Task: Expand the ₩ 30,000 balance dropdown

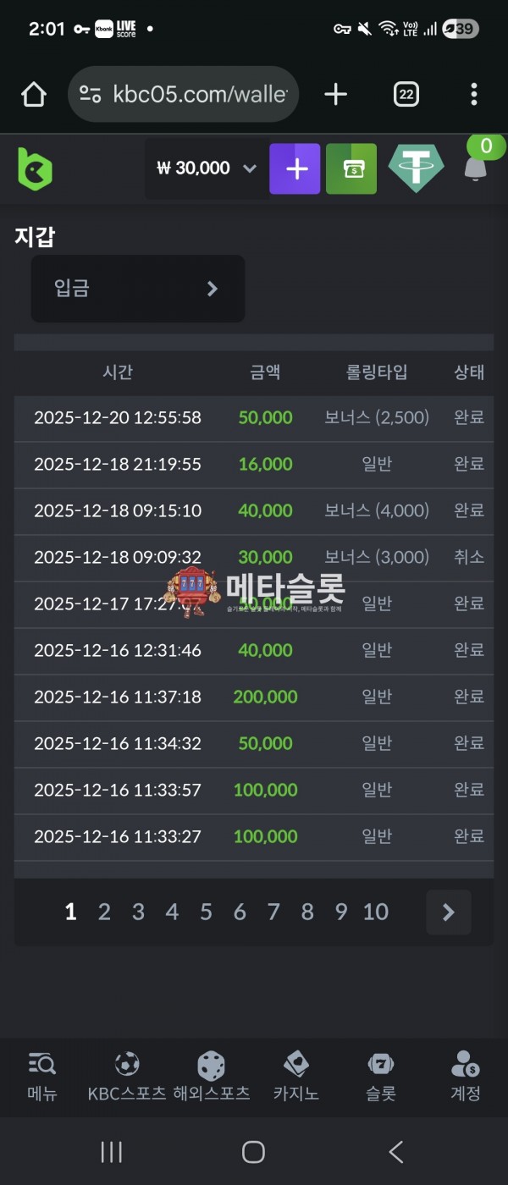Action: point(249,168)
